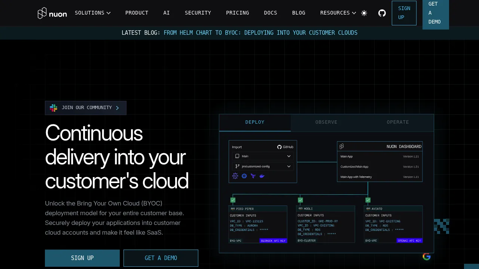Image resolution: width=479 pixels, height=269 pixels.
Task: Click the Nuon logo in the header
Action: click(52, 13)
